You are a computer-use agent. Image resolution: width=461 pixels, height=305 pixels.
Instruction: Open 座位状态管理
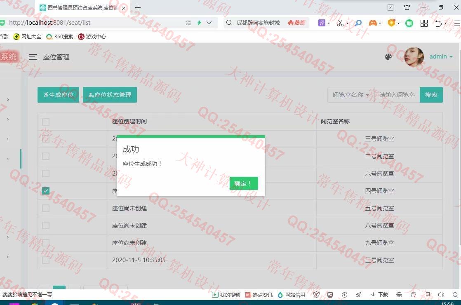pyautogui.click(x=110, y=95)
